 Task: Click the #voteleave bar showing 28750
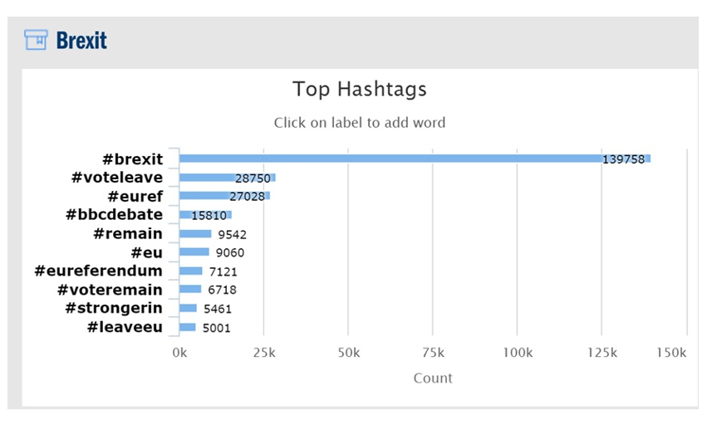pyautogui.click(x=228, y=178)
